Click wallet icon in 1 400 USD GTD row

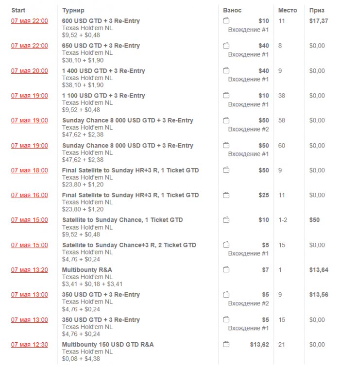click(x=226, y=71)
